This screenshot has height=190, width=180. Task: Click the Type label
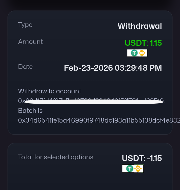tap(25, 25)
